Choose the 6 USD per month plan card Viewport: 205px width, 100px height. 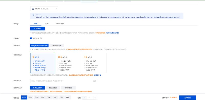[x=43, y=63]
